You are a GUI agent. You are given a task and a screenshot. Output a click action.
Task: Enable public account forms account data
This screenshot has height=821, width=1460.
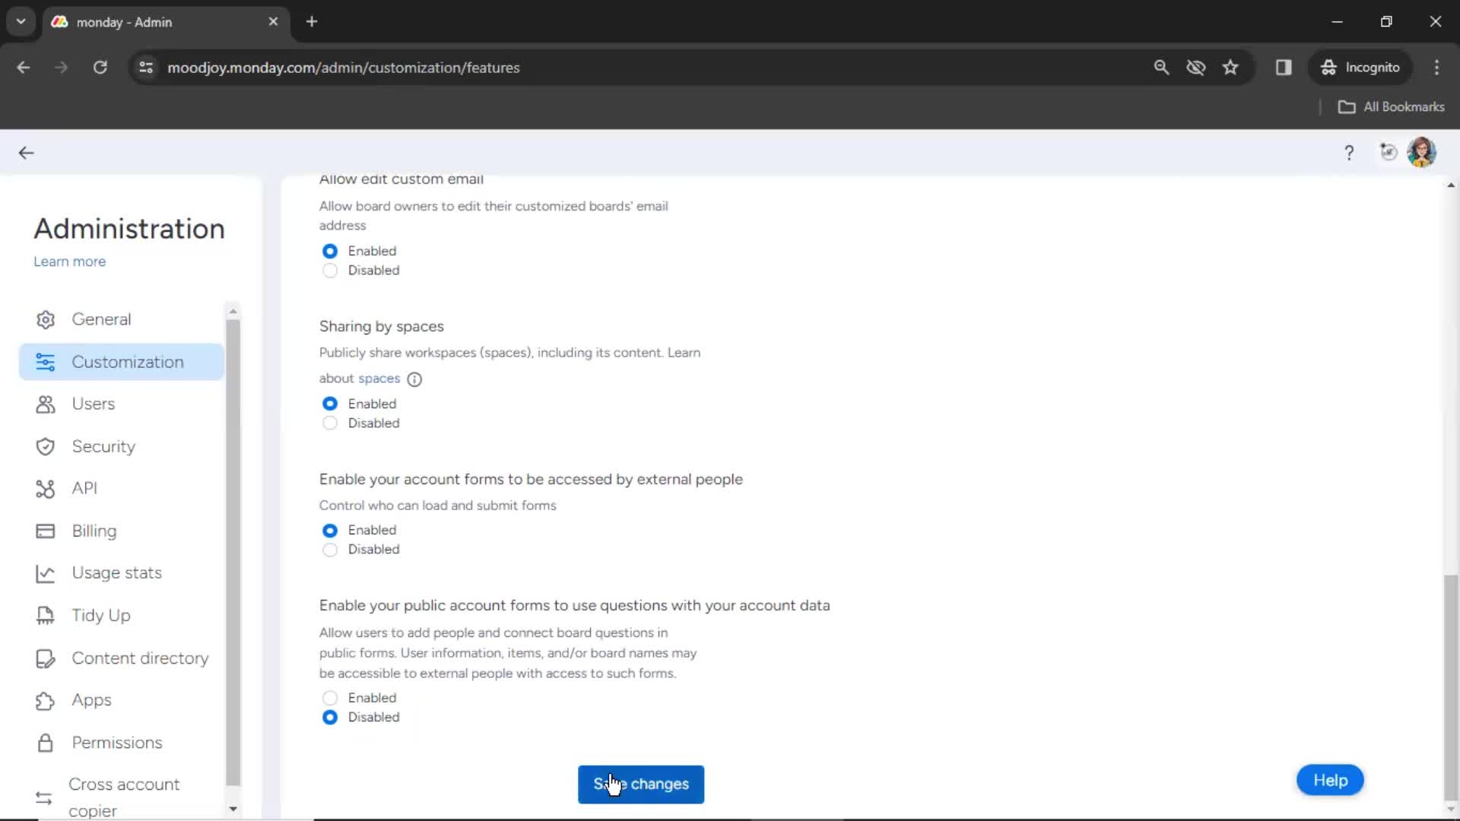330,696
